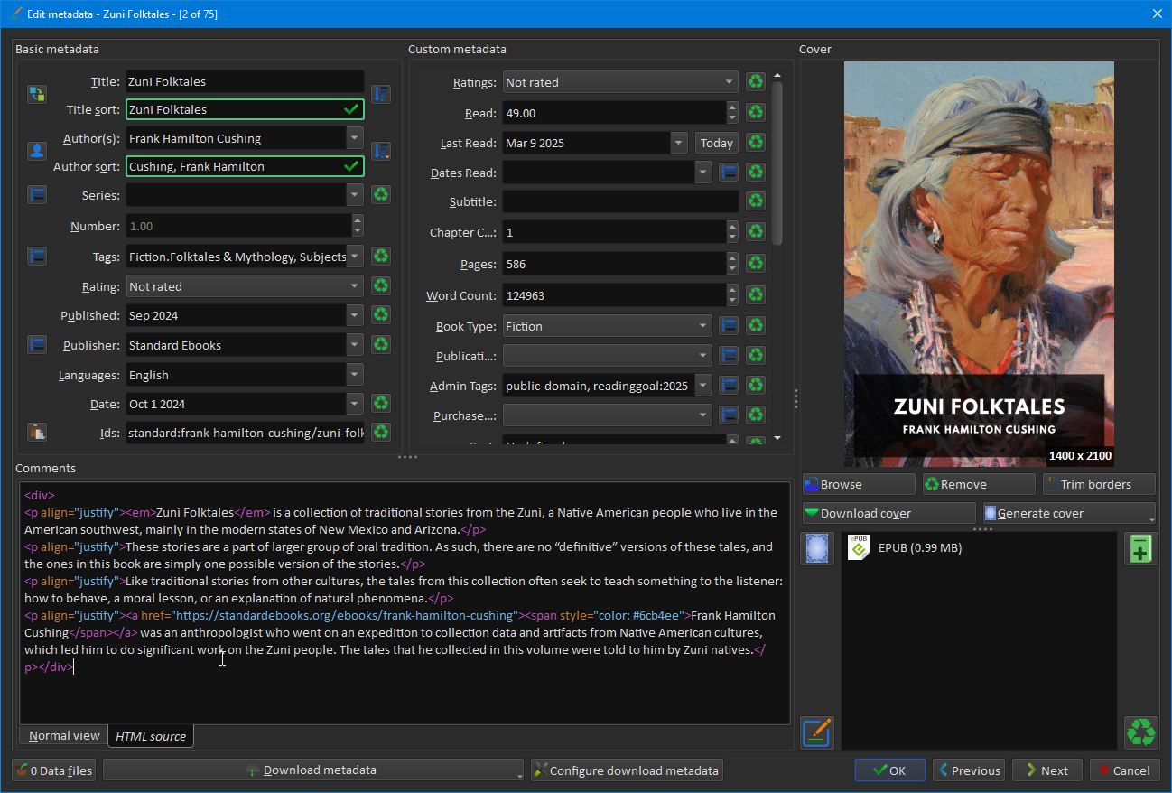1172x793 pixels.
Task: Clear the Publisher field
Action: [381, 345]
